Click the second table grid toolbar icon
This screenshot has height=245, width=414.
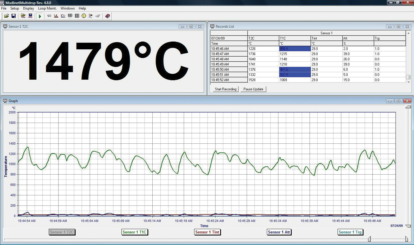pyautogui.click(x=77, y=16)
